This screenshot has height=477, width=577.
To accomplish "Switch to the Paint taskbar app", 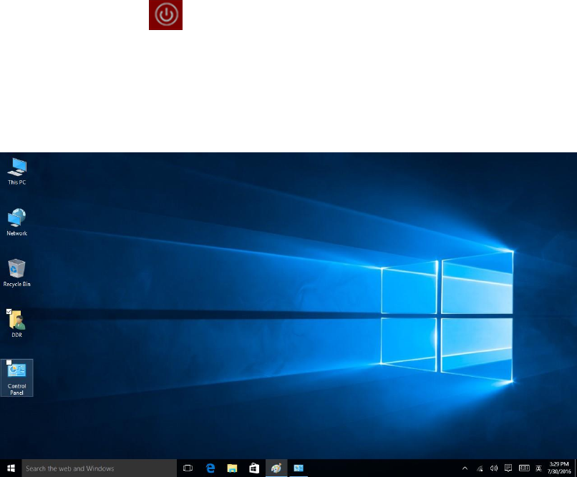I will (276, 468).
